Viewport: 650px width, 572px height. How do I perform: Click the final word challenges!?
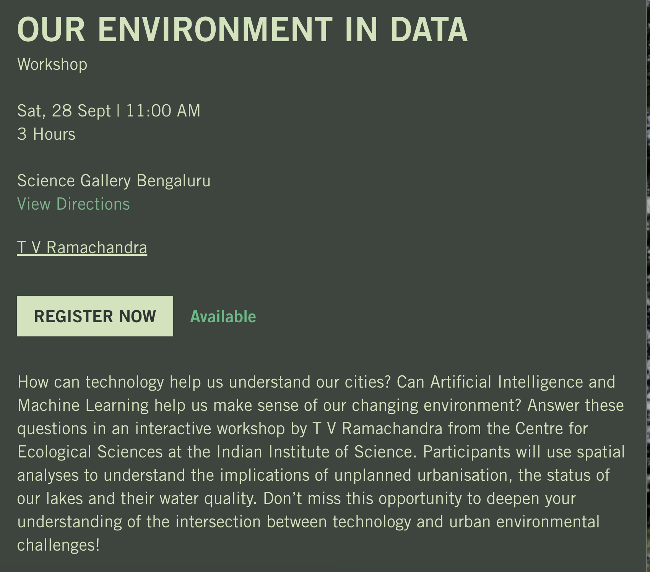(58, 545)
